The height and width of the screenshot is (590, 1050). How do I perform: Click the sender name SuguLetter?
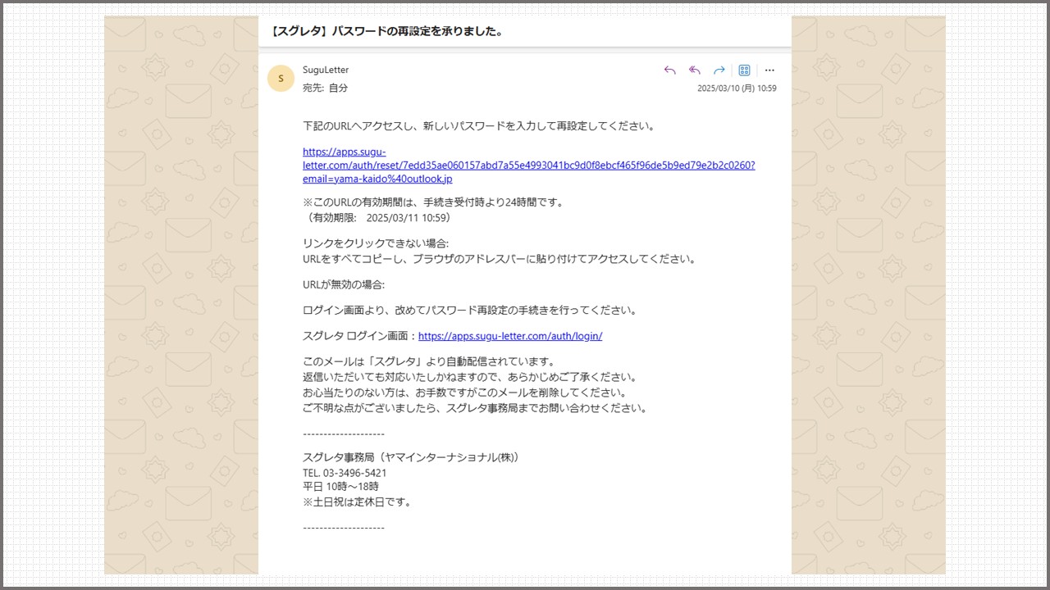[x=326, y=70]
